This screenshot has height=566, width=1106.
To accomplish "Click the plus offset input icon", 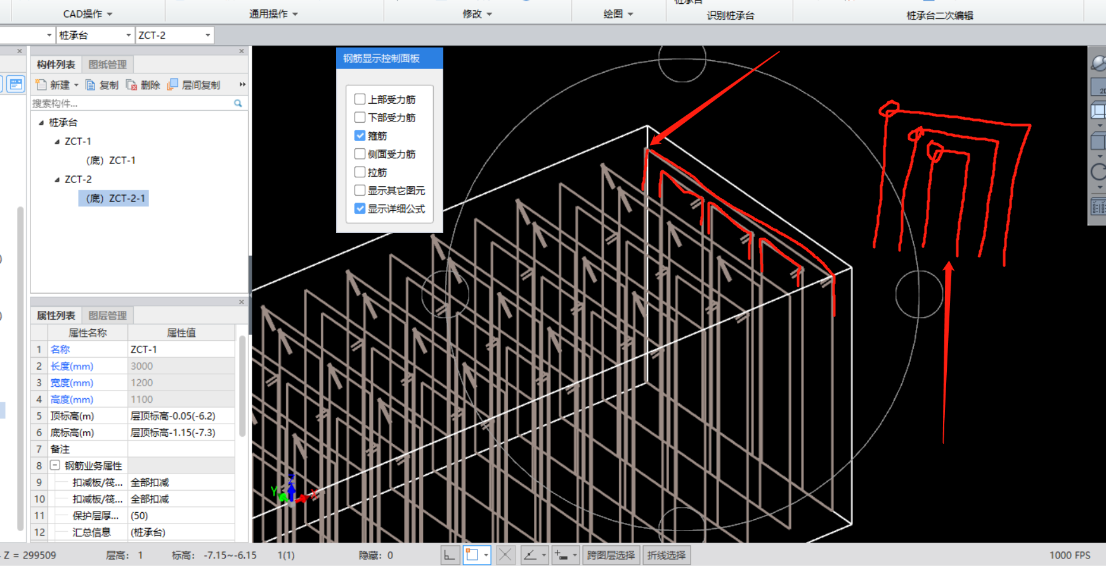I will (561, 555).
